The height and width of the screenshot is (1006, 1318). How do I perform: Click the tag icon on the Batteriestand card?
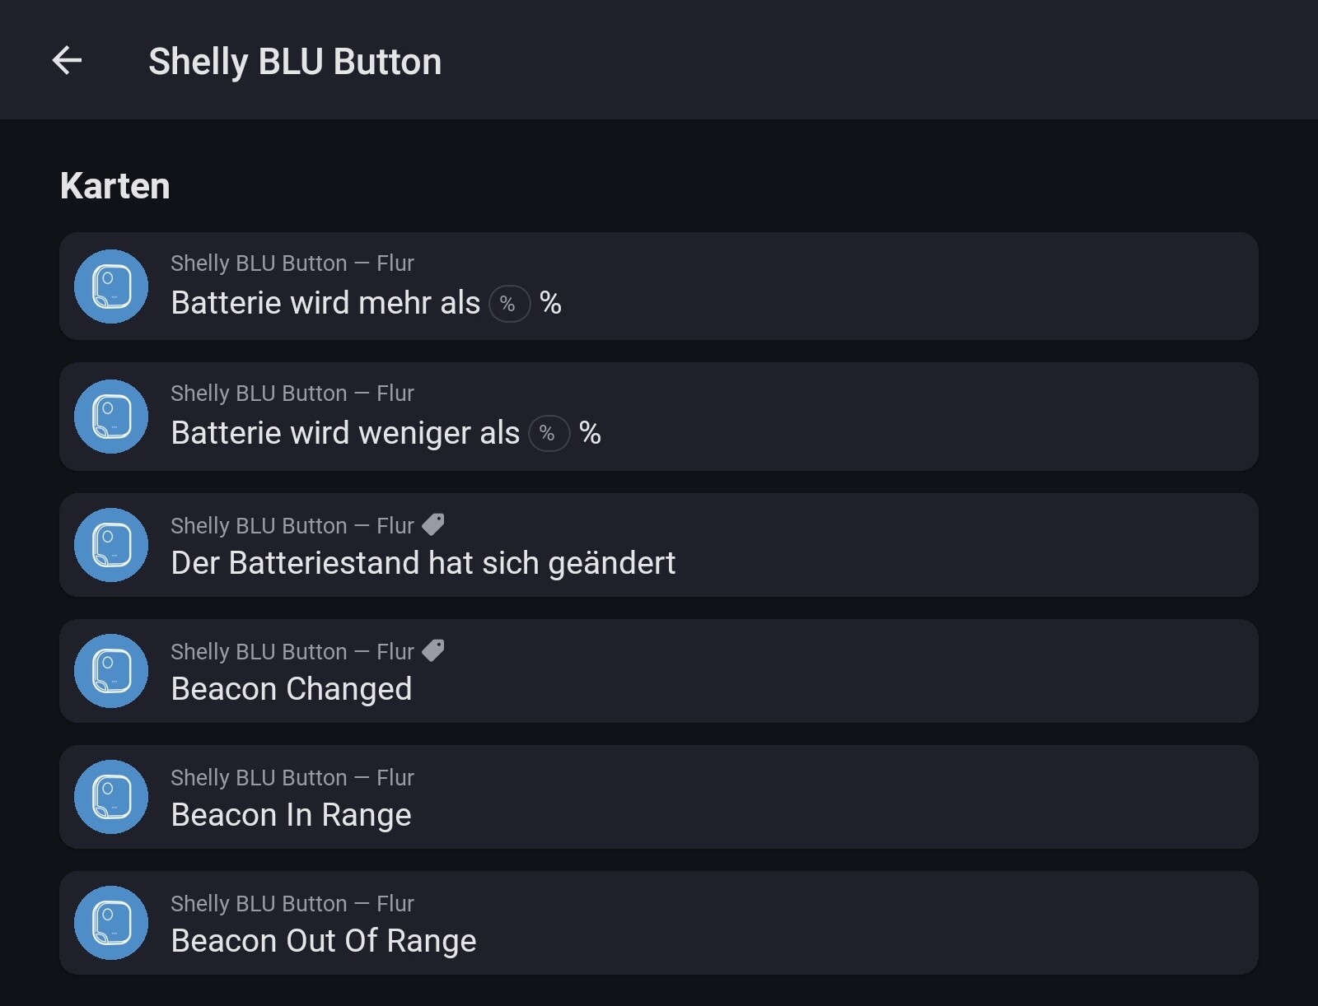point(433,524)
